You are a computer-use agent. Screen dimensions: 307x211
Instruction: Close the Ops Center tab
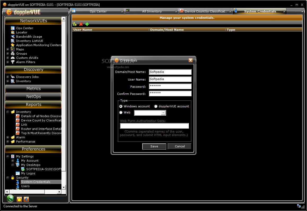(x=122, y=12)
